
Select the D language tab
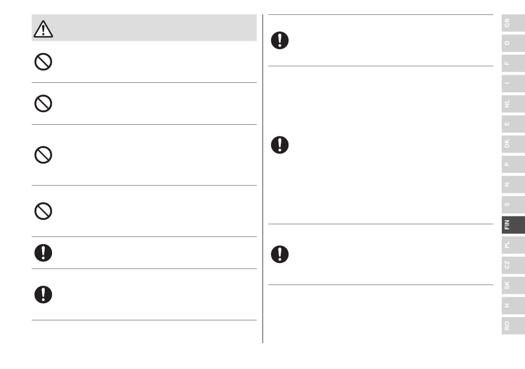pos(513,43)
